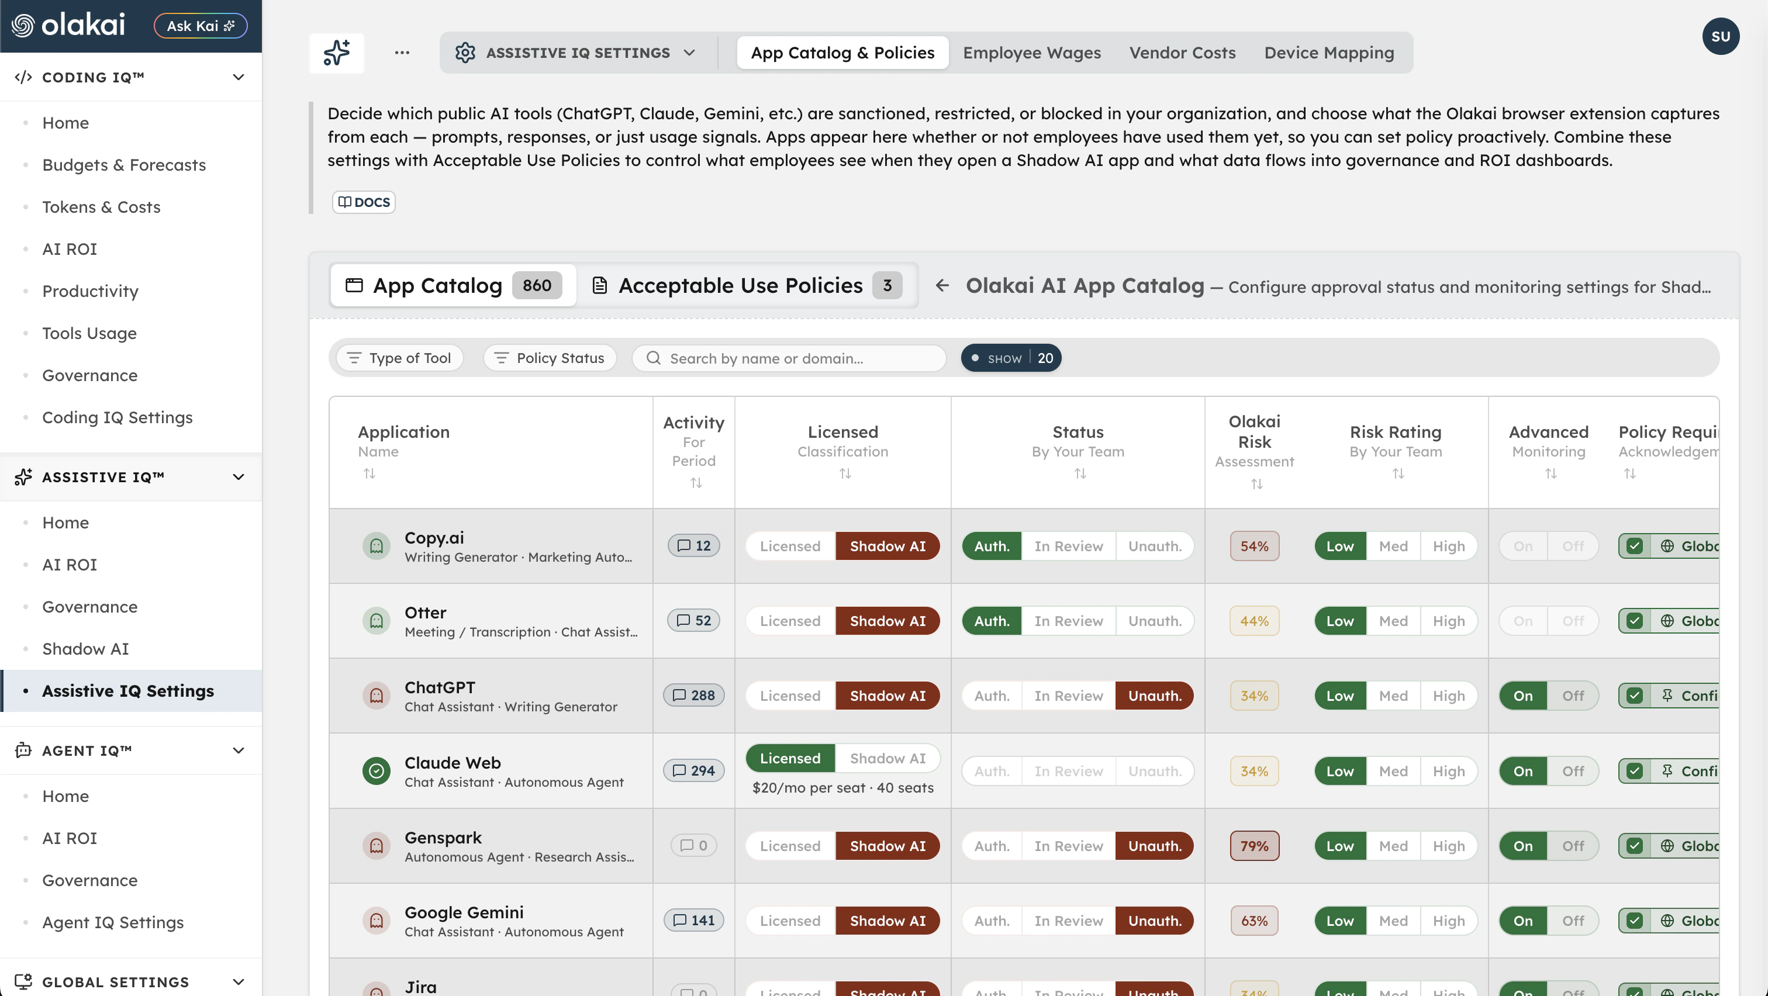Open the Assistive IQ Settings dropdown chevron

coord(690,53)
